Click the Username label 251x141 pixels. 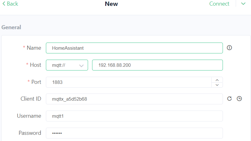pyautogui.click(x=29, y=116)
